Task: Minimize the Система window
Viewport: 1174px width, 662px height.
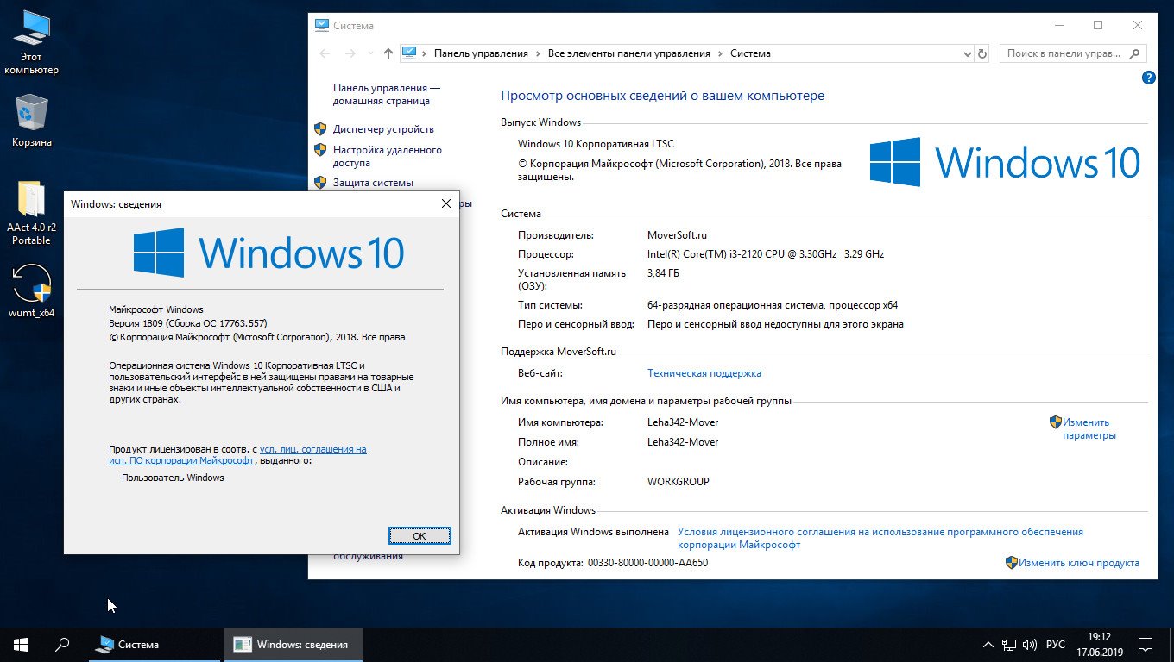Action: coord(1058,25)
